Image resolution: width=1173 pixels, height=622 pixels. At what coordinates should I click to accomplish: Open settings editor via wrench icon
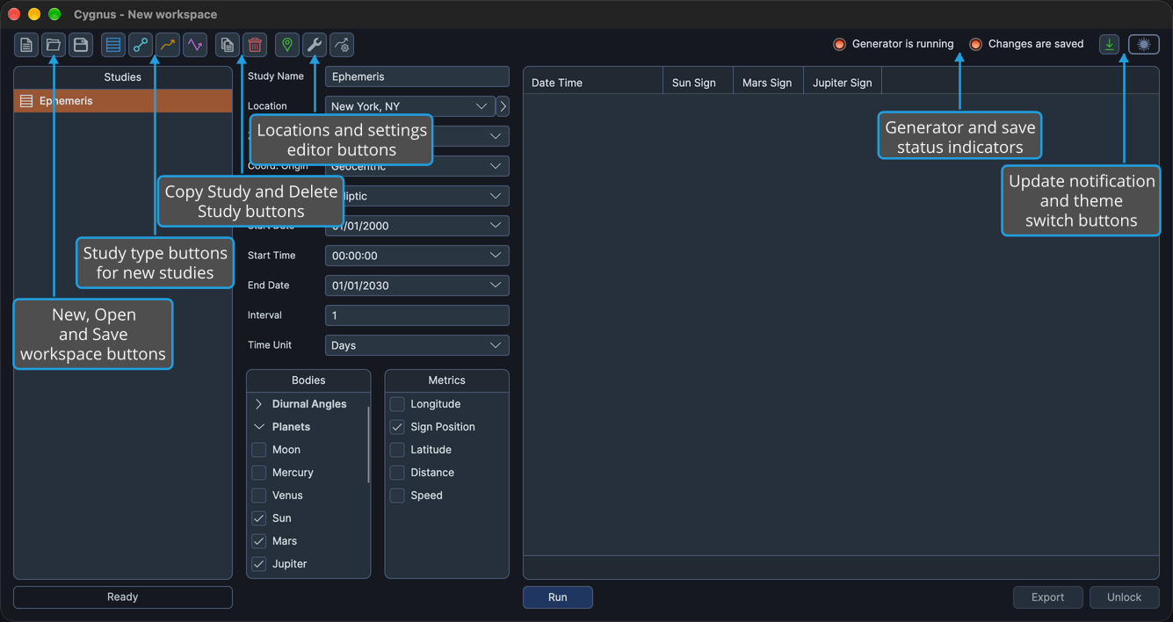coord(315,45)
